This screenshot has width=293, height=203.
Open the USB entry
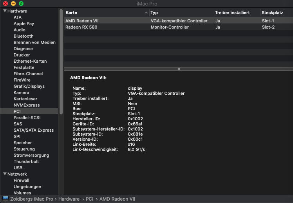[18, 168]
